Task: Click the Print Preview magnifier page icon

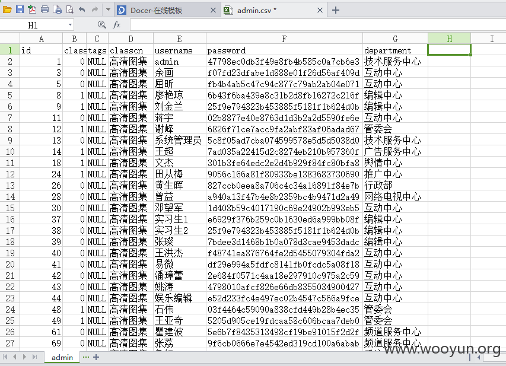Action: pos(70,9)
